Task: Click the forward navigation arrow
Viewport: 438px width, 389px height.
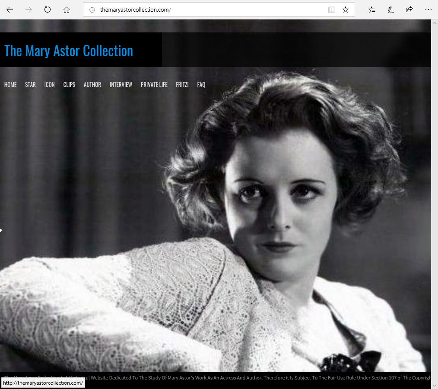Action: 29,10
